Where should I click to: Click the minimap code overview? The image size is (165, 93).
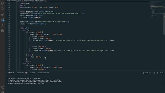pos(156,10)
